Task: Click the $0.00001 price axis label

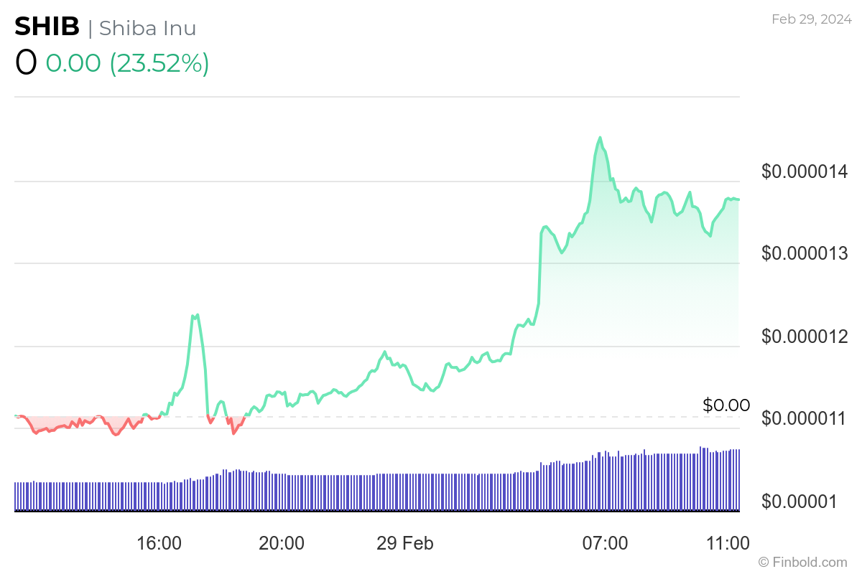Action: [800, 501]
